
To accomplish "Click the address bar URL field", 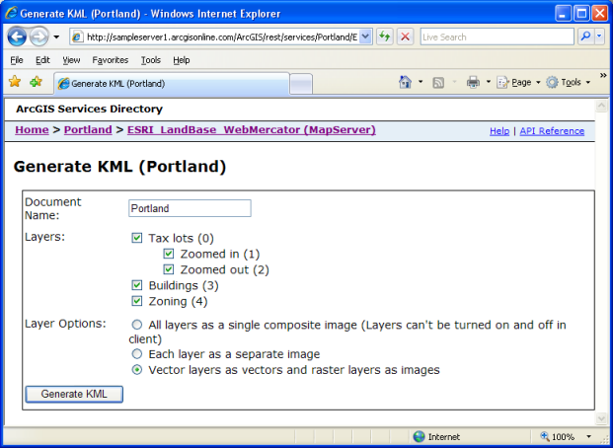I will (222, 37).
